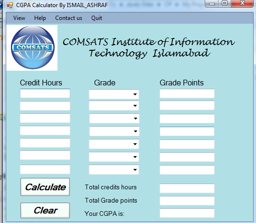Open the View menu
Viewport: 256px width, 223px height.
(19, 18)
